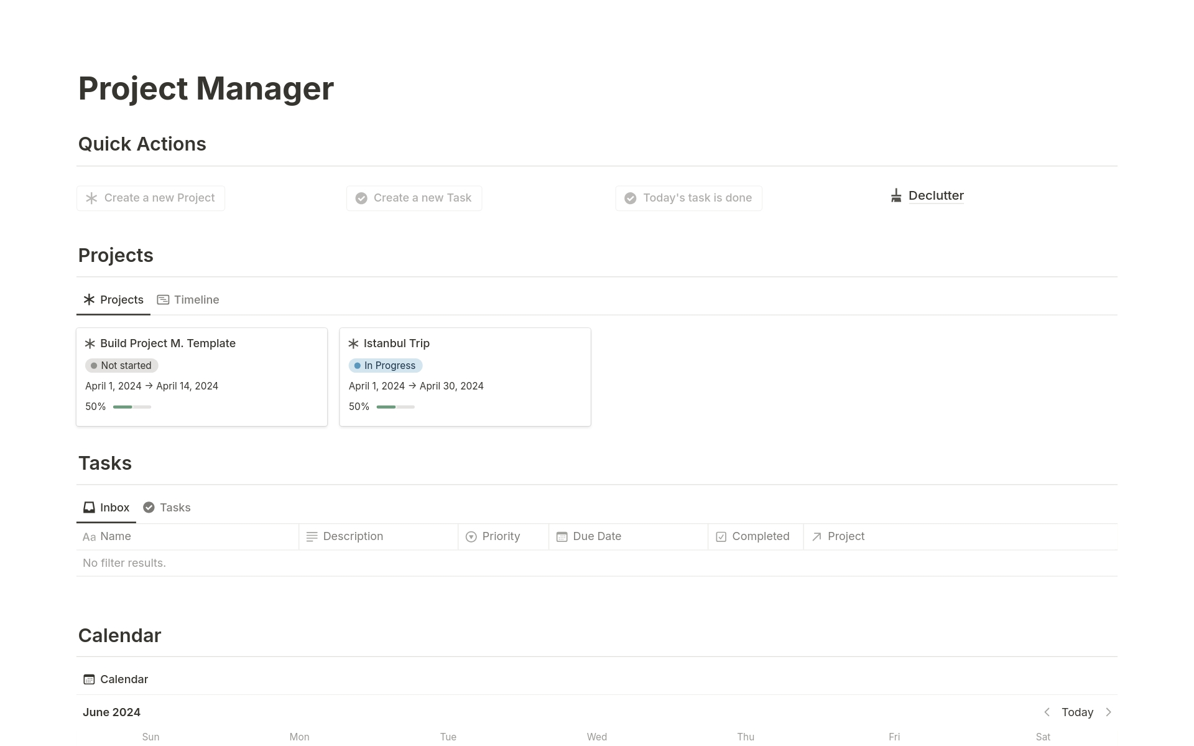Viewport: 1194px width, 746px height.
Task: Click the Aa icon on the Name column
Action: (x=89, y=536)
